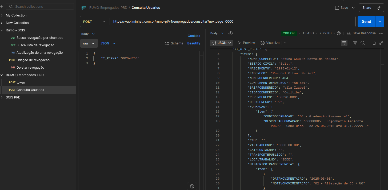Open response history clock icon
Image resolution: width=388 pixels, height=190 pixels.
tap(231, 33)
